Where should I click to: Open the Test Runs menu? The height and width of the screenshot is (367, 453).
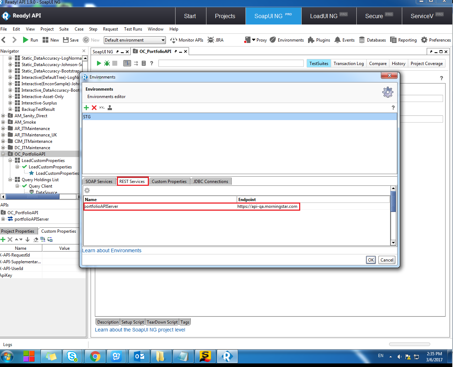[133, 29]
